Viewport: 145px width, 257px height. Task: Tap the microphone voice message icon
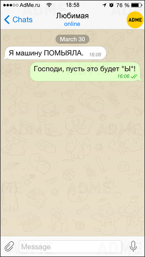133,246
